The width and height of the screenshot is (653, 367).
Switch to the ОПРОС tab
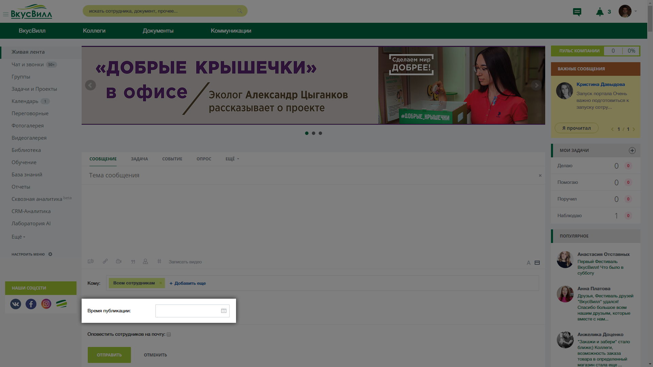click(x=204, y=159)
